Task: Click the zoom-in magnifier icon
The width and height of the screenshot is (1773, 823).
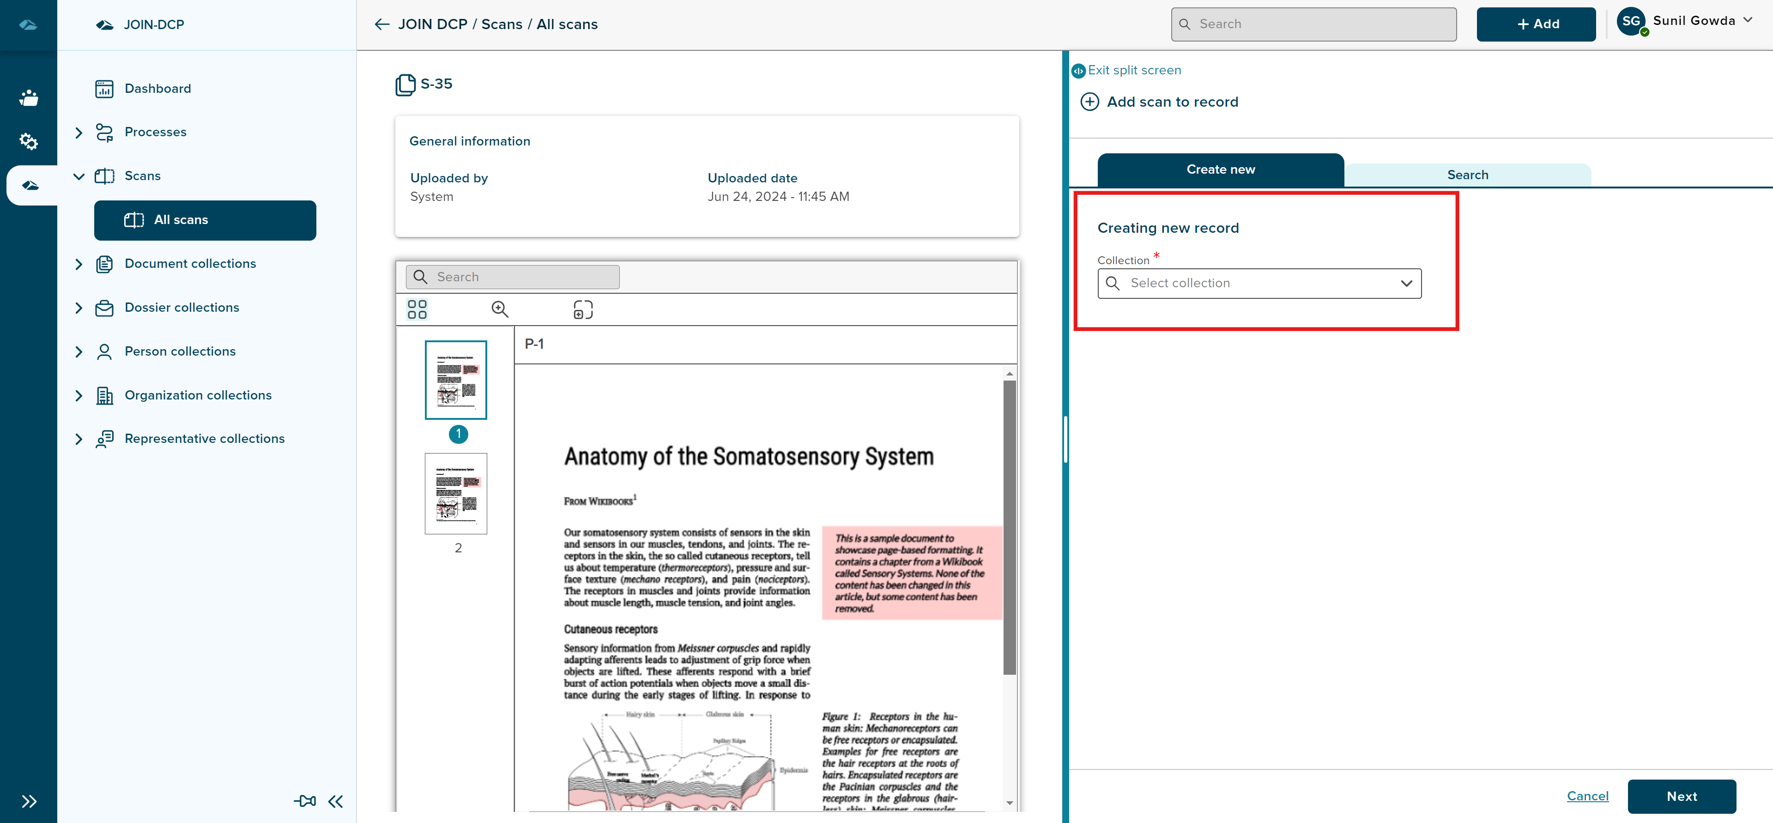Action: pos(500,309)
